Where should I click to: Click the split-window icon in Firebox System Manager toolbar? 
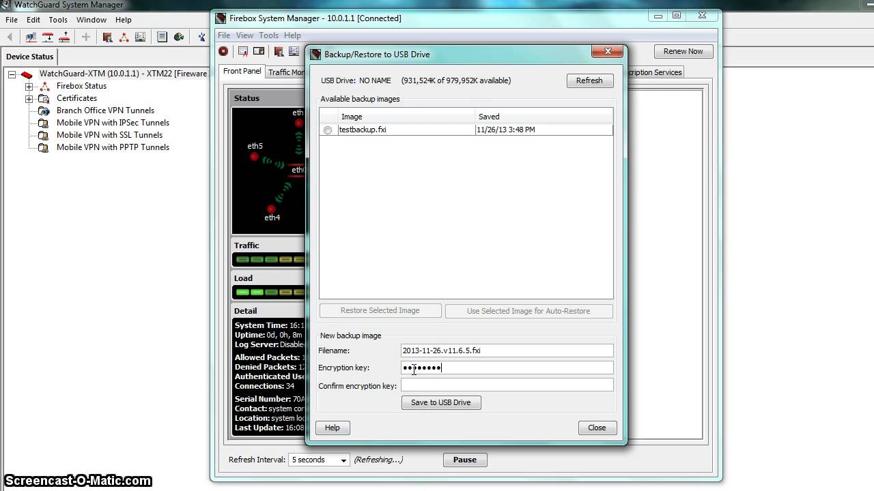click(259, 51)
